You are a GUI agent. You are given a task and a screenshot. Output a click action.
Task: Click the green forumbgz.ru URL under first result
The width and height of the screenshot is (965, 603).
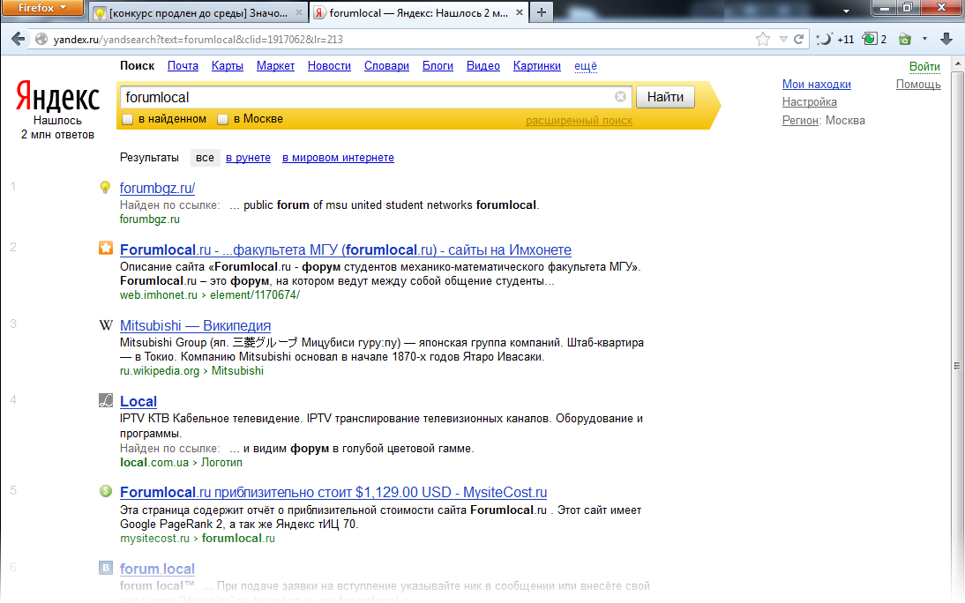150,219
